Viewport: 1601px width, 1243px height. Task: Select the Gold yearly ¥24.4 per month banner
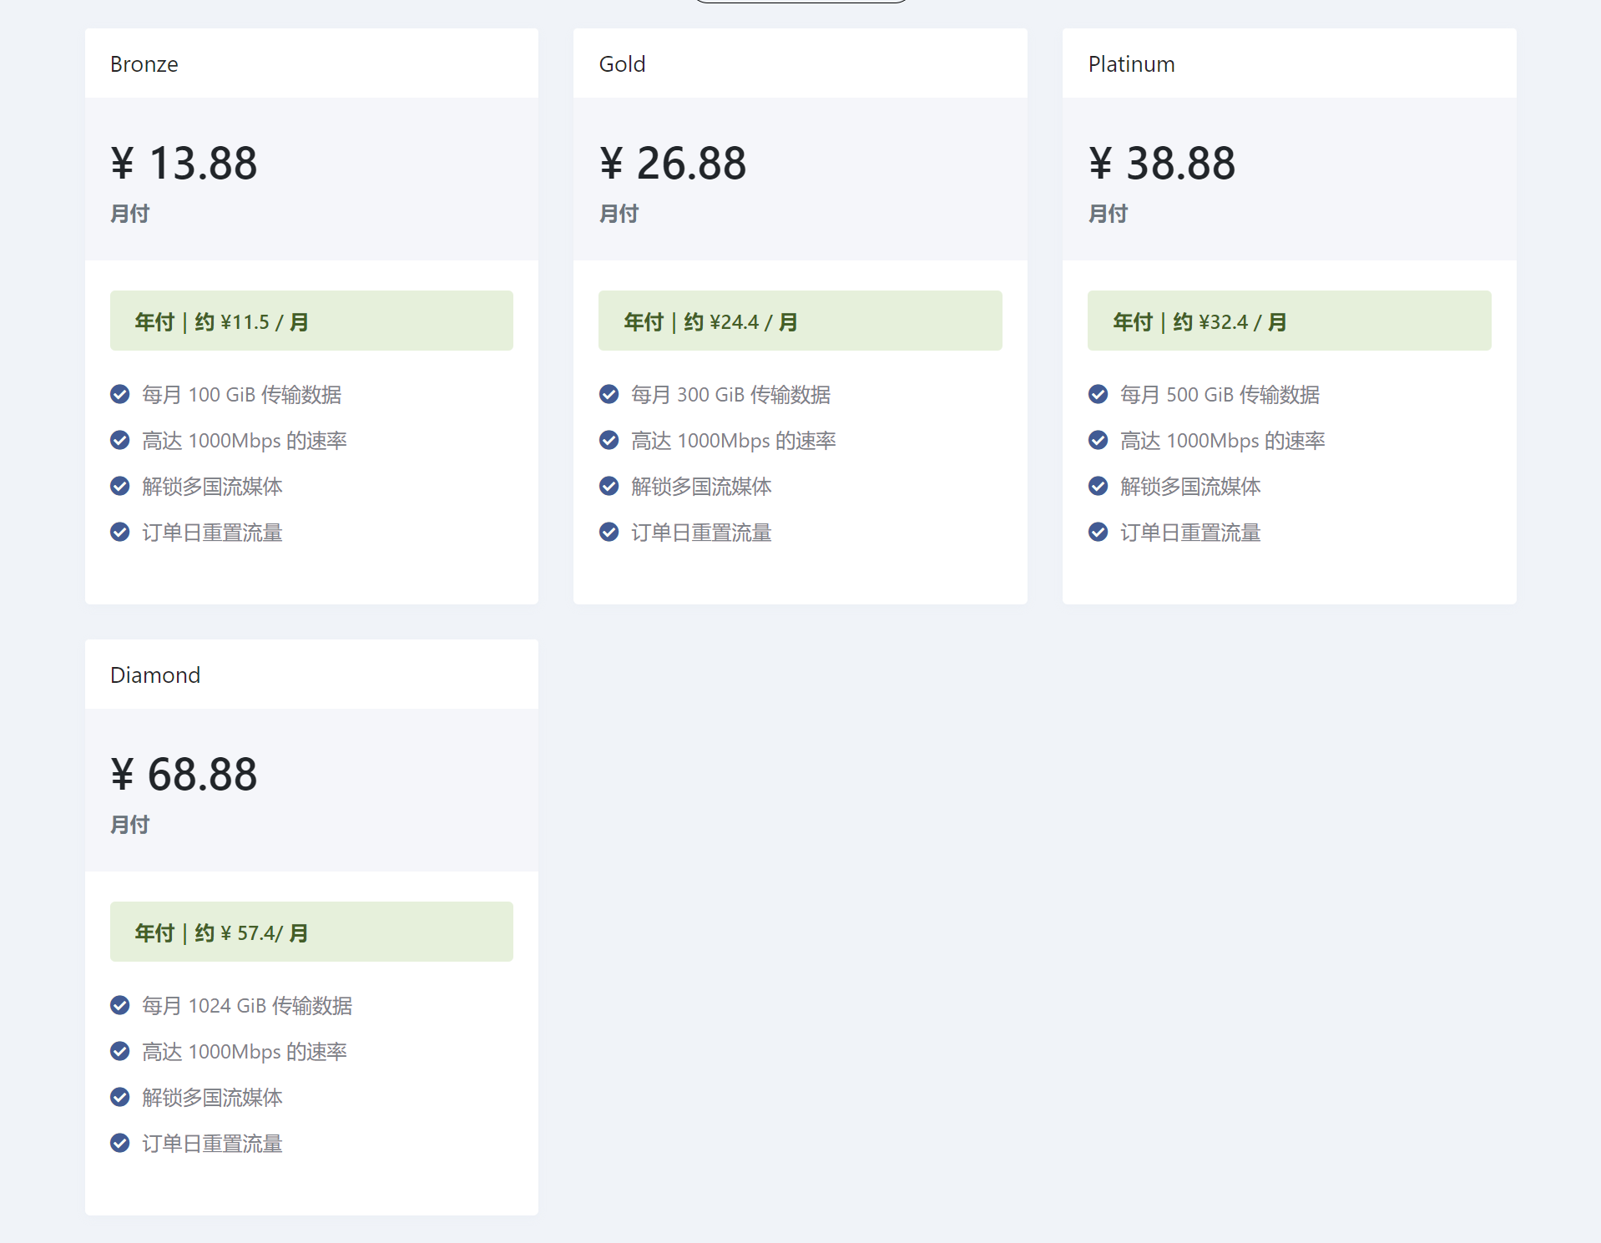tap(800, 321)
